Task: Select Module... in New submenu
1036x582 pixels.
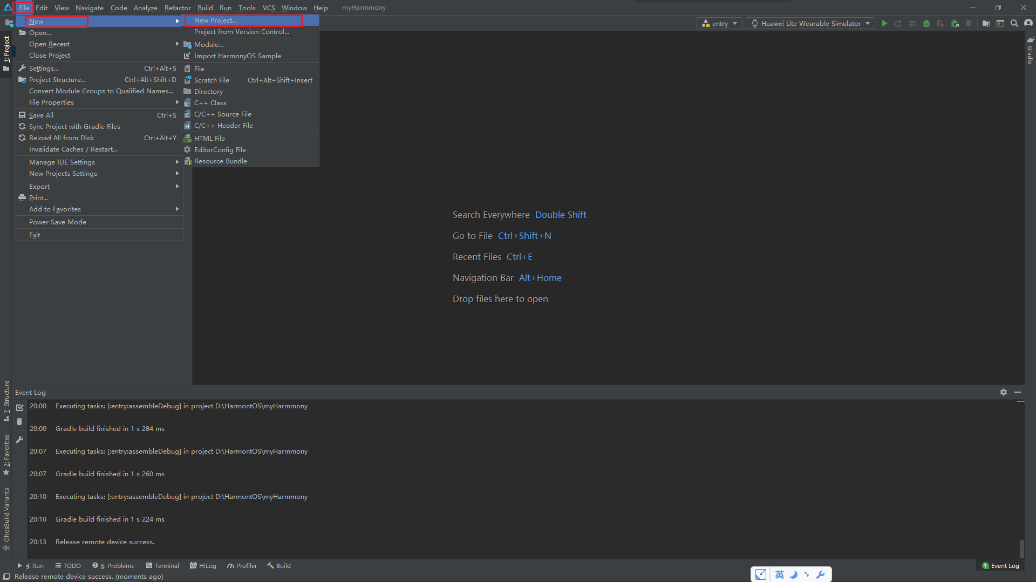Action: tap(250, 45)
